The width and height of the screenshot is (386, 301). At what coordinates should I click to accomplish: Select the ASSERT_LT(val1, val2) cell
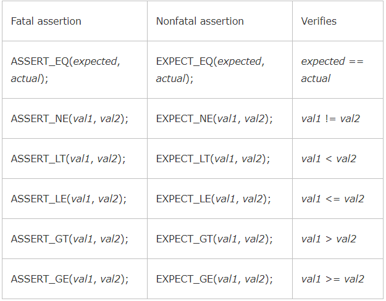coord(69,159)
